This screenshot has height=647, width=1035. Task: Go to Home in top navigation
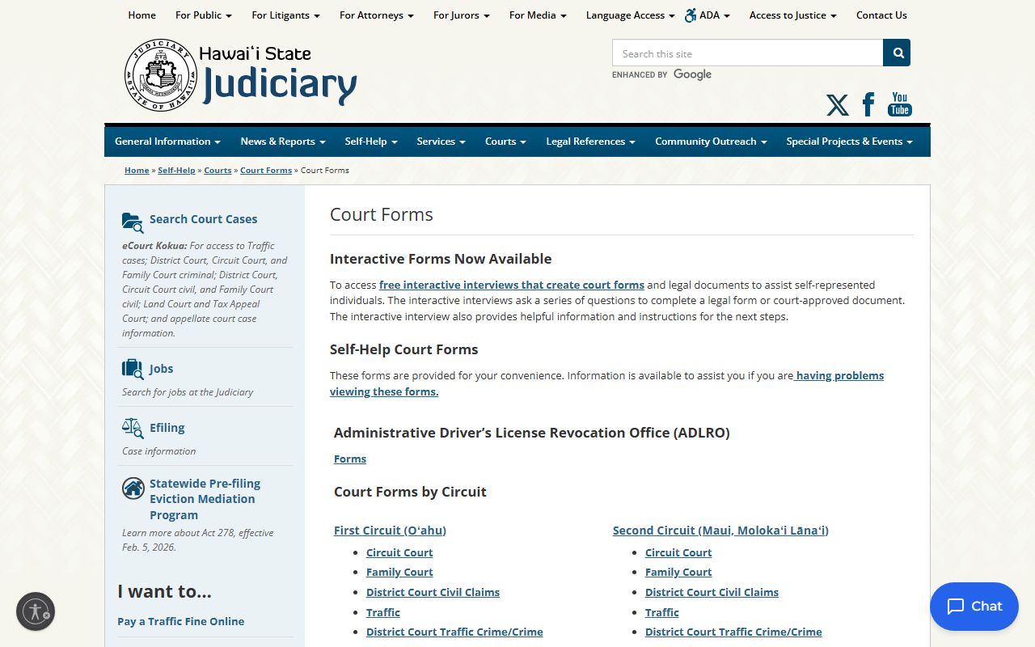click(x=142, y=15)
